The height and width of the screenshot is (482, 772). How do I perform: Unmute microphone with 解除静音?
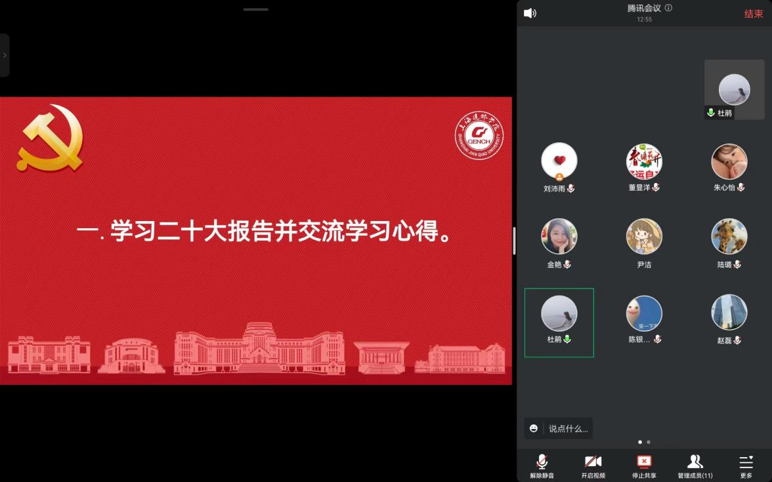pyautogui.click(x=542, y=466)
